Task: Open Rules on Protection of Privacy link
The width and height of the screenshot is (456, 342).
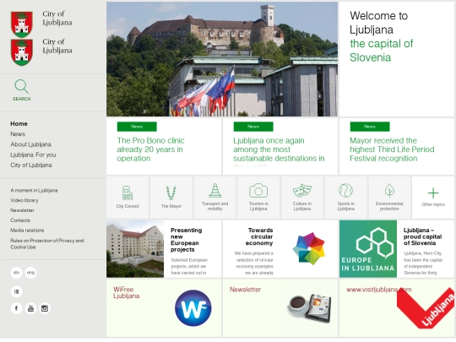Action: tap(47, 244)
